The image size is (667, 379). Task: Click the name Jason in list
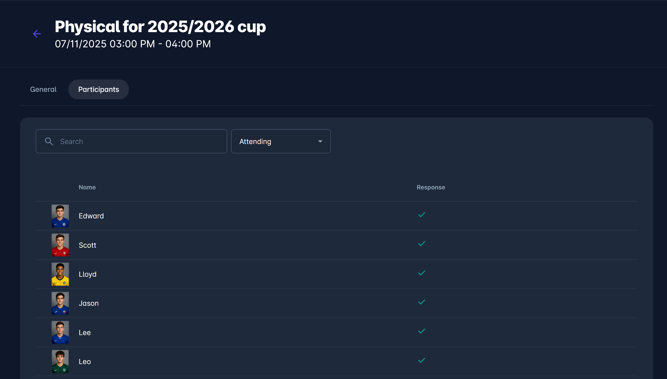point(89,303)
